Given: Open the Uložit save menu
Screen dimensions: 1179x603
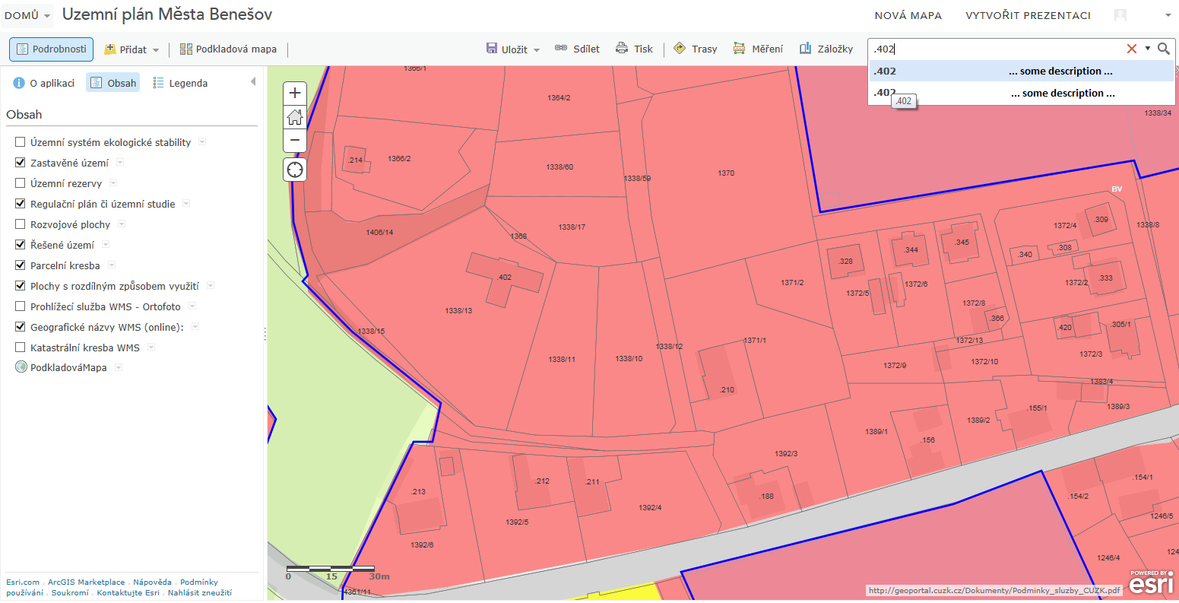Looking at the screenshot, I should 513,49.
